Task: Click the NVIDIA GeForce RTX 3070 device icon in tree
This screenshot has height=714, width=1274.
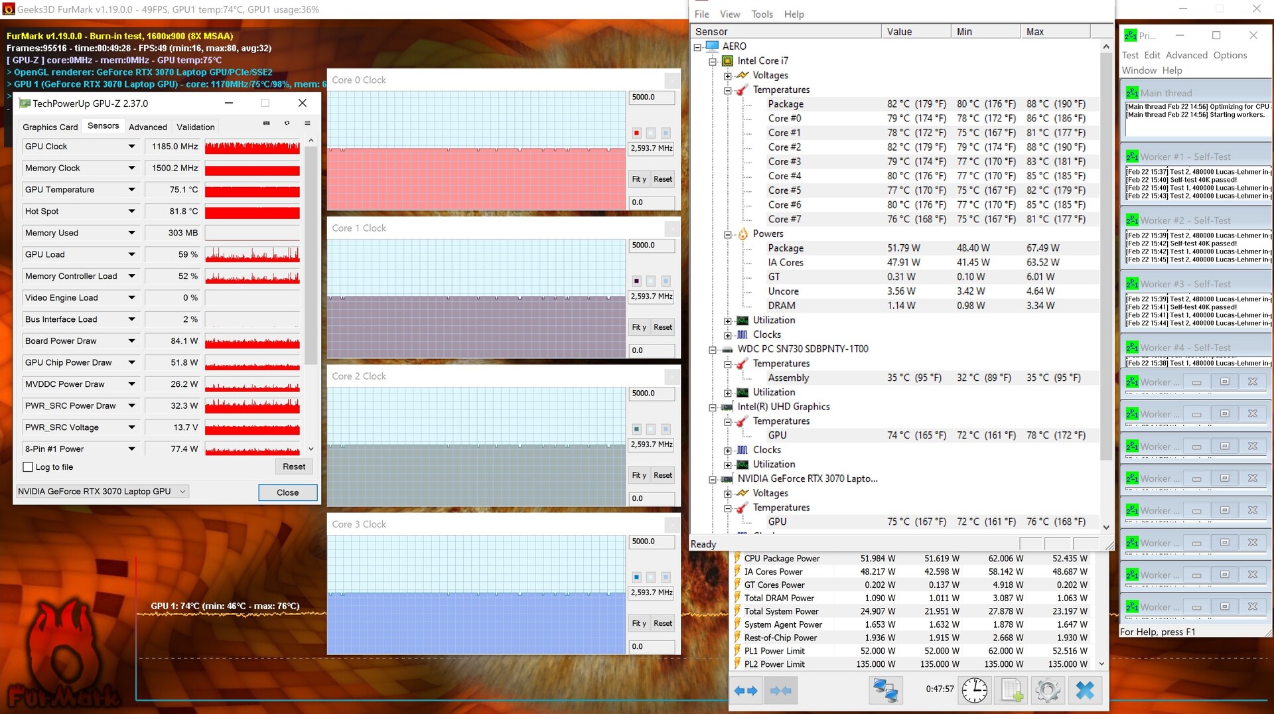Action: [x=727, y=478]
